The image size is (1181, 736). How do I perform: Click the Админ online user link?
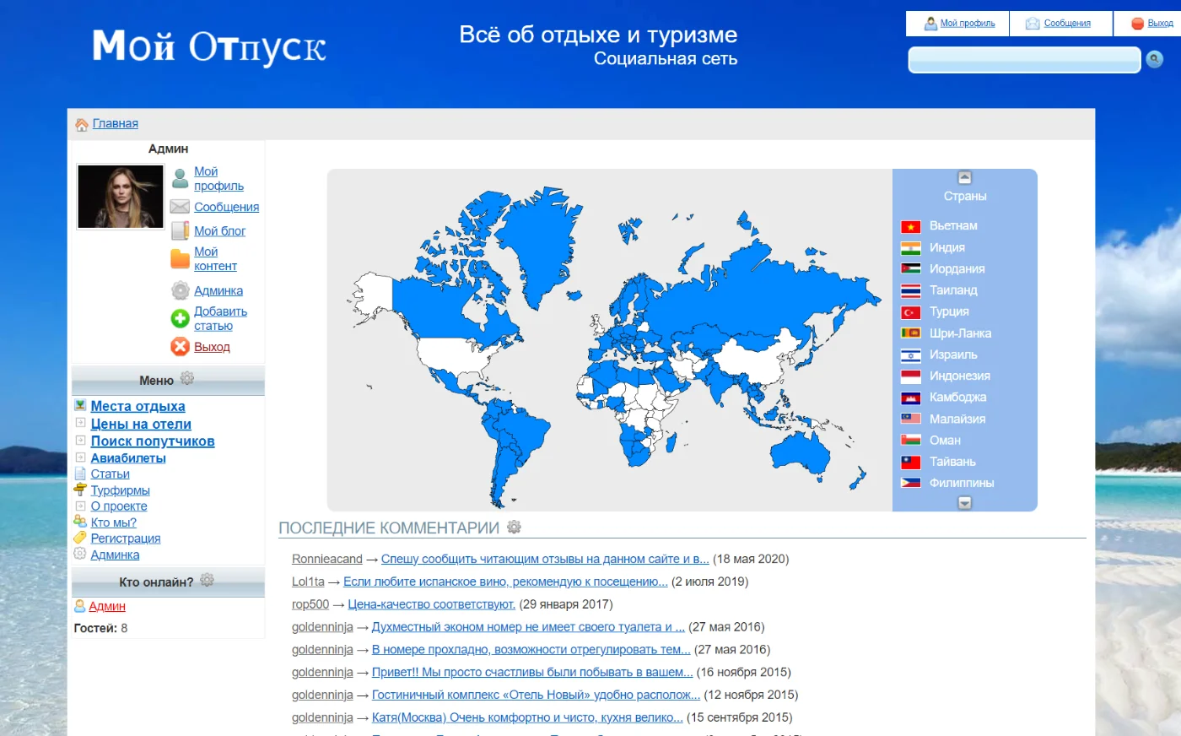pos(107,606)
